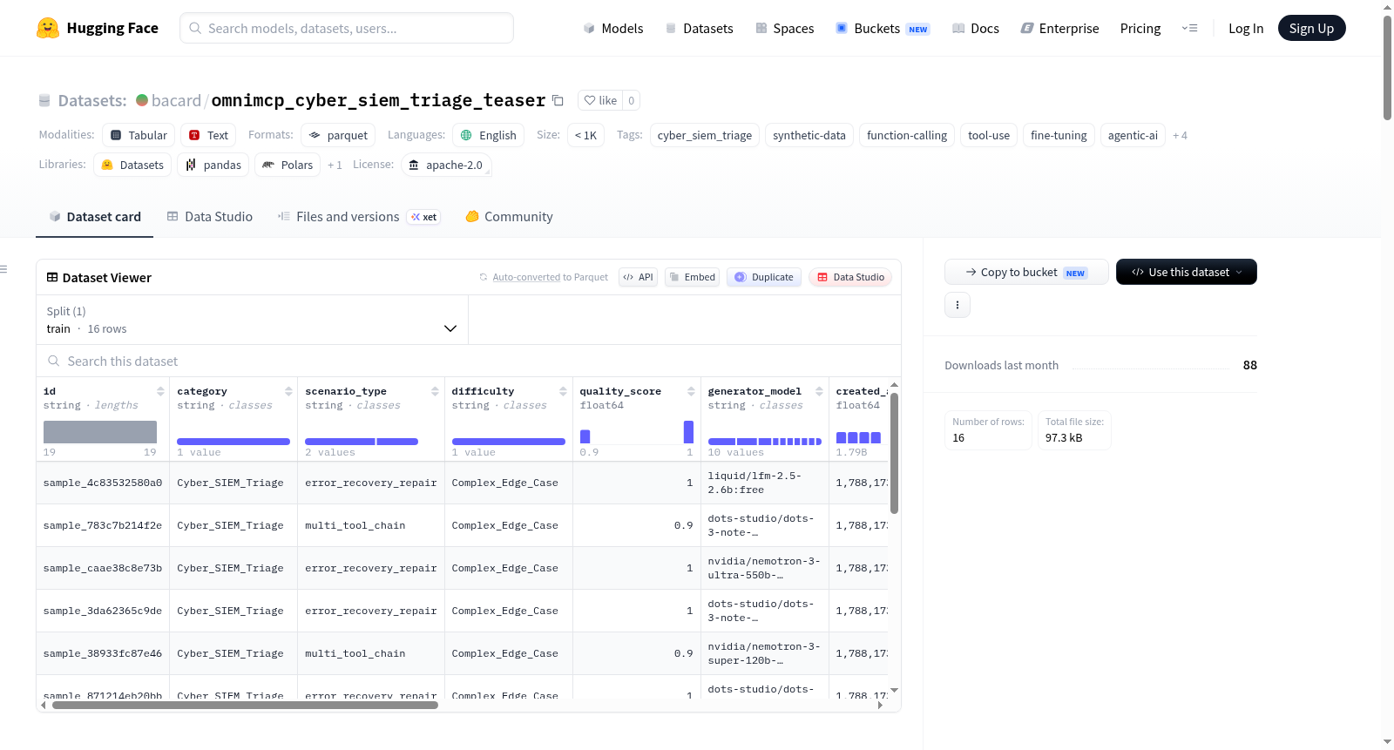Open the navigation overflow menu icon

pos(1189,28)
